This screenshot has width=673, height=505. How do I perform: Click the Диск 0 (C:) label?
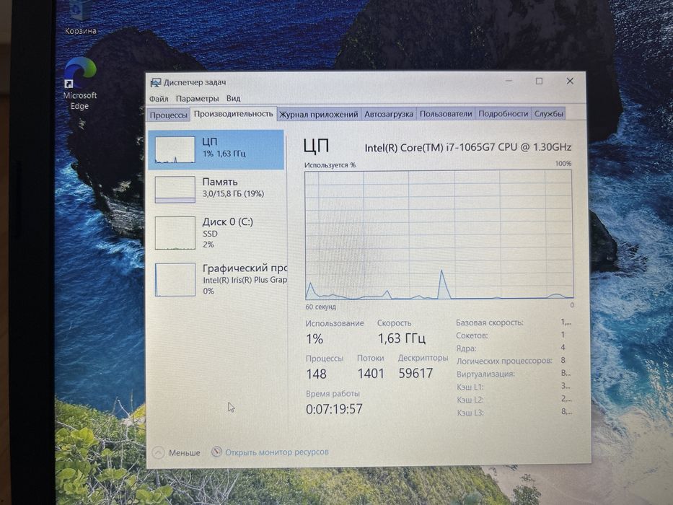point(227,222)
